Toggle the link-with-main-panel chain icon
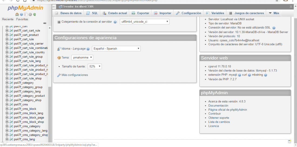Screen dimensions: 297x147 point(45,23)
